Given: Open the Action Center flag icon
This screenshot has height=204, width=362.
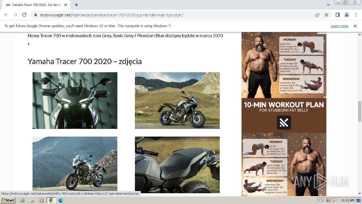Looking at the screenshot, I should (335, 200).
